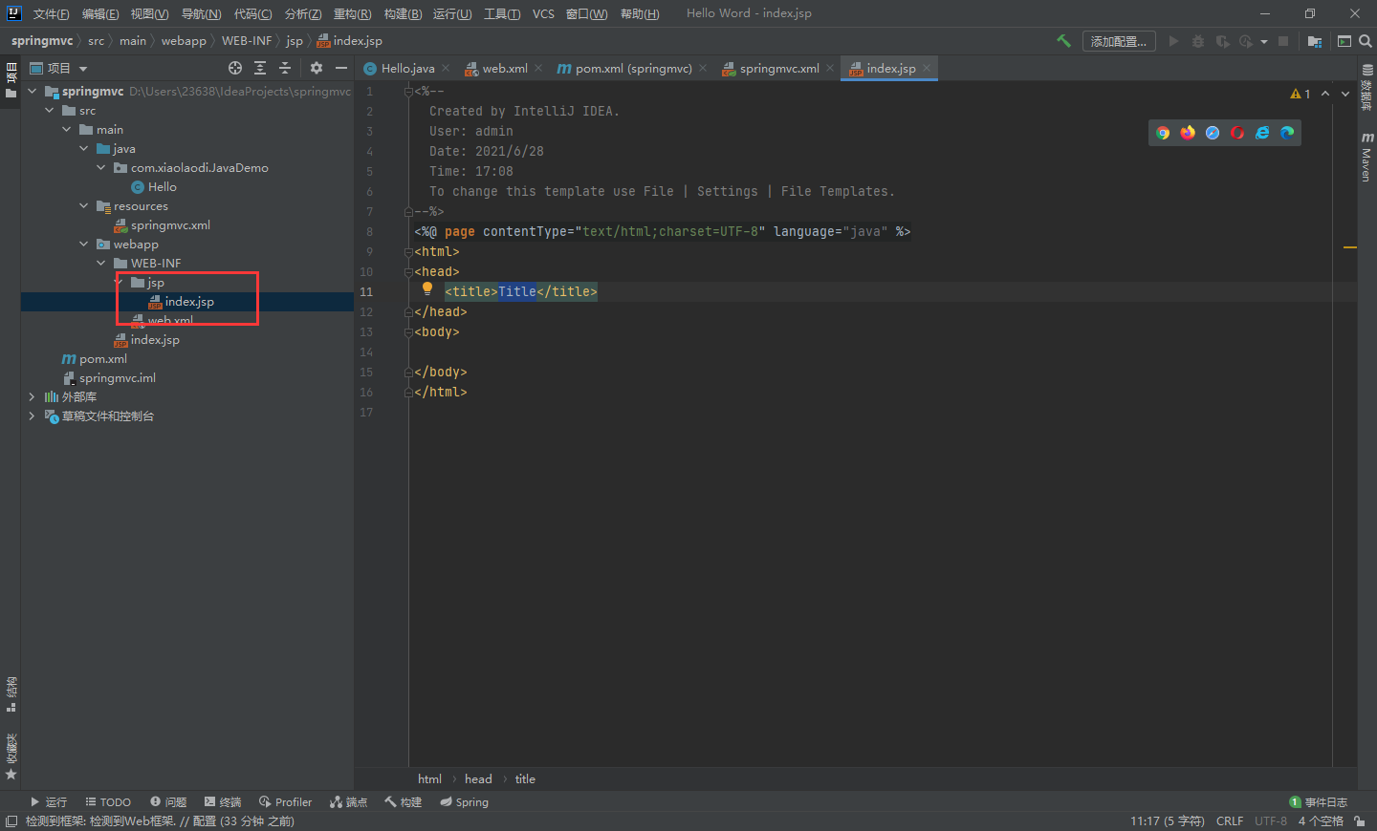1377x831 pixels.
Task: Collapse the com.xiaolaodi.JavaDemo package node
Action: click(101, 168)
